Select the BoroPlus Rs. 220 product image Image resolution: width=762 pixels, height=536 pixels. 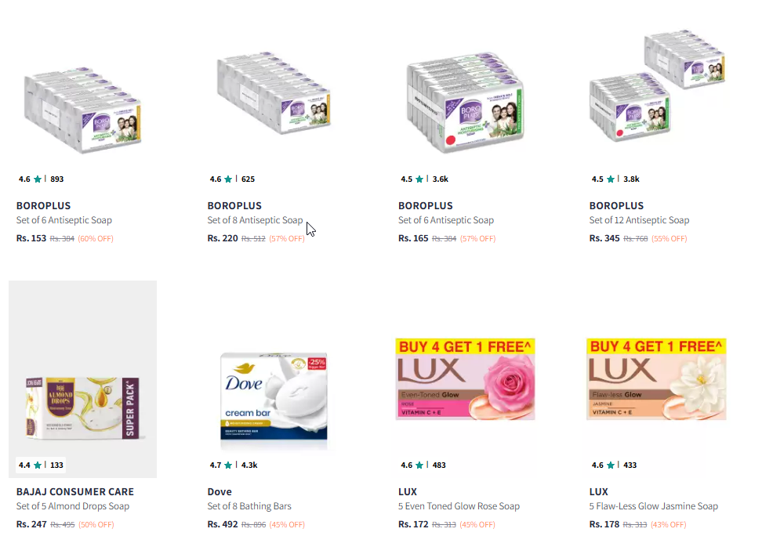274,92
